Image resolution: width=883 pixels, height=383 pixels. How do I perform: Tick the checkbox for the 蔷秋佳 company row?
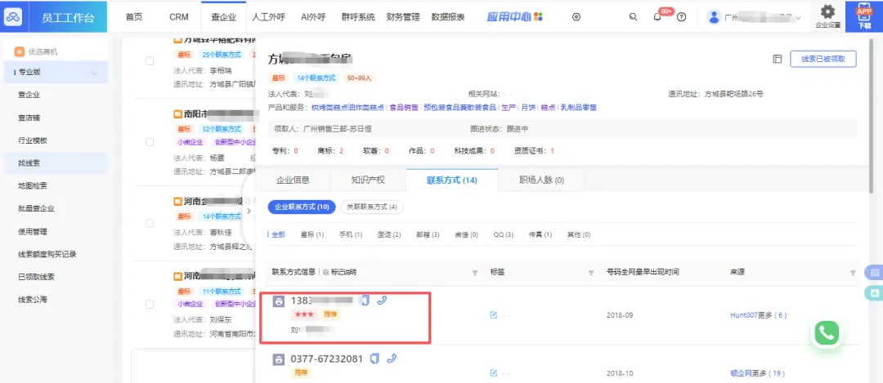tap(150, 223)
